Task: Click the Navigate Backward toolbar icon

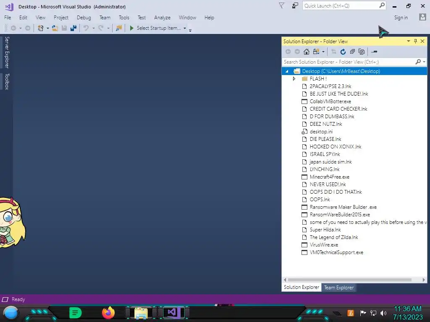Action: (13, 28)
